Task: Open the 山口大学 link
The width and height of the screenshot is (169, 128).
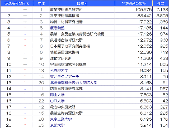Action: pos(57,101)
